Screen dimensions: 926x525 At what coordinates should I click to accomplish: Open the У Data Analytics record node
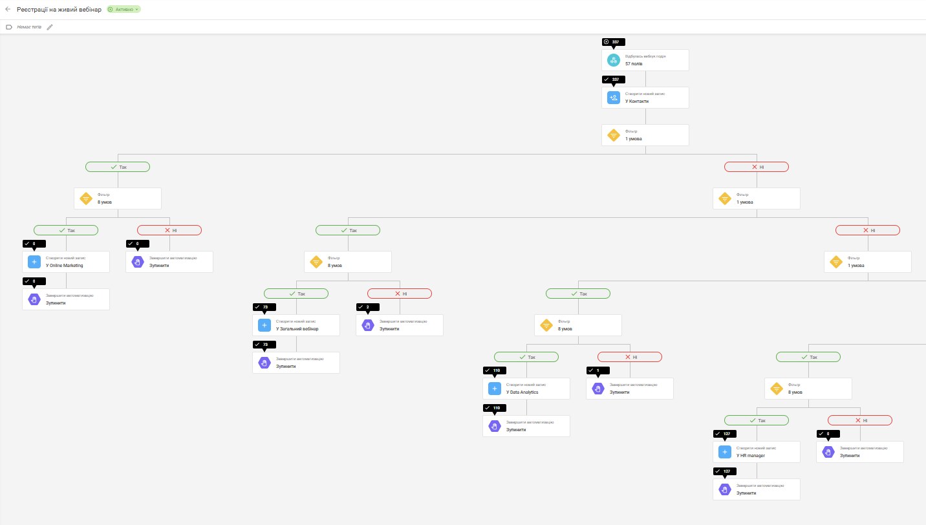tap(526, 389)
